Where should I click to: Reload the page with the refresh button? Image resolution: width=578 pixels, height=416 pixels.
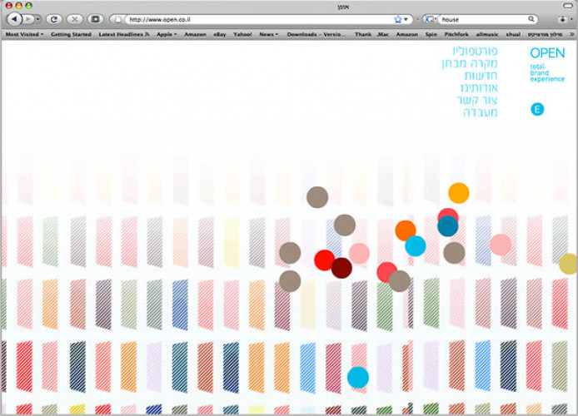click(x=54, y=19)
